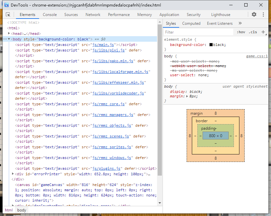Show more style pane tabs chevron

(240, 23)
